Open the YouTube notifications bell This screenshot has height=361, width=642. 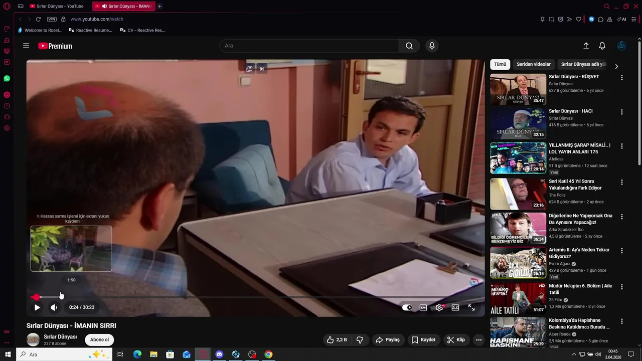(602, 46)
